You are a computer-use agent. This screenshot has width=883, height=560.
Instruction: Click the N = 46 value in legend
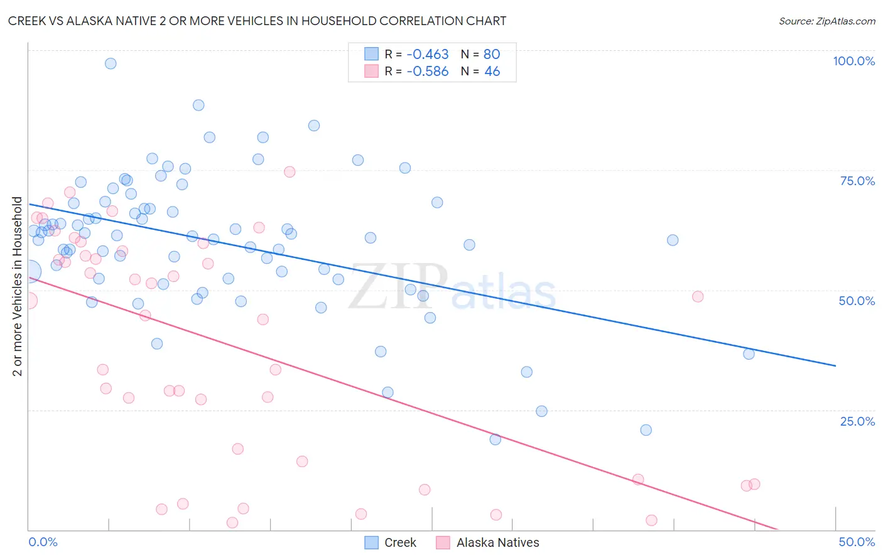tap(480, 71)
